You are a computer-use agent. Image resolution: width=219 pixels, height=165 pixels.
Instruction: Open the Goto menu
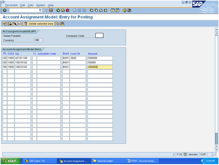click(31, 5)
